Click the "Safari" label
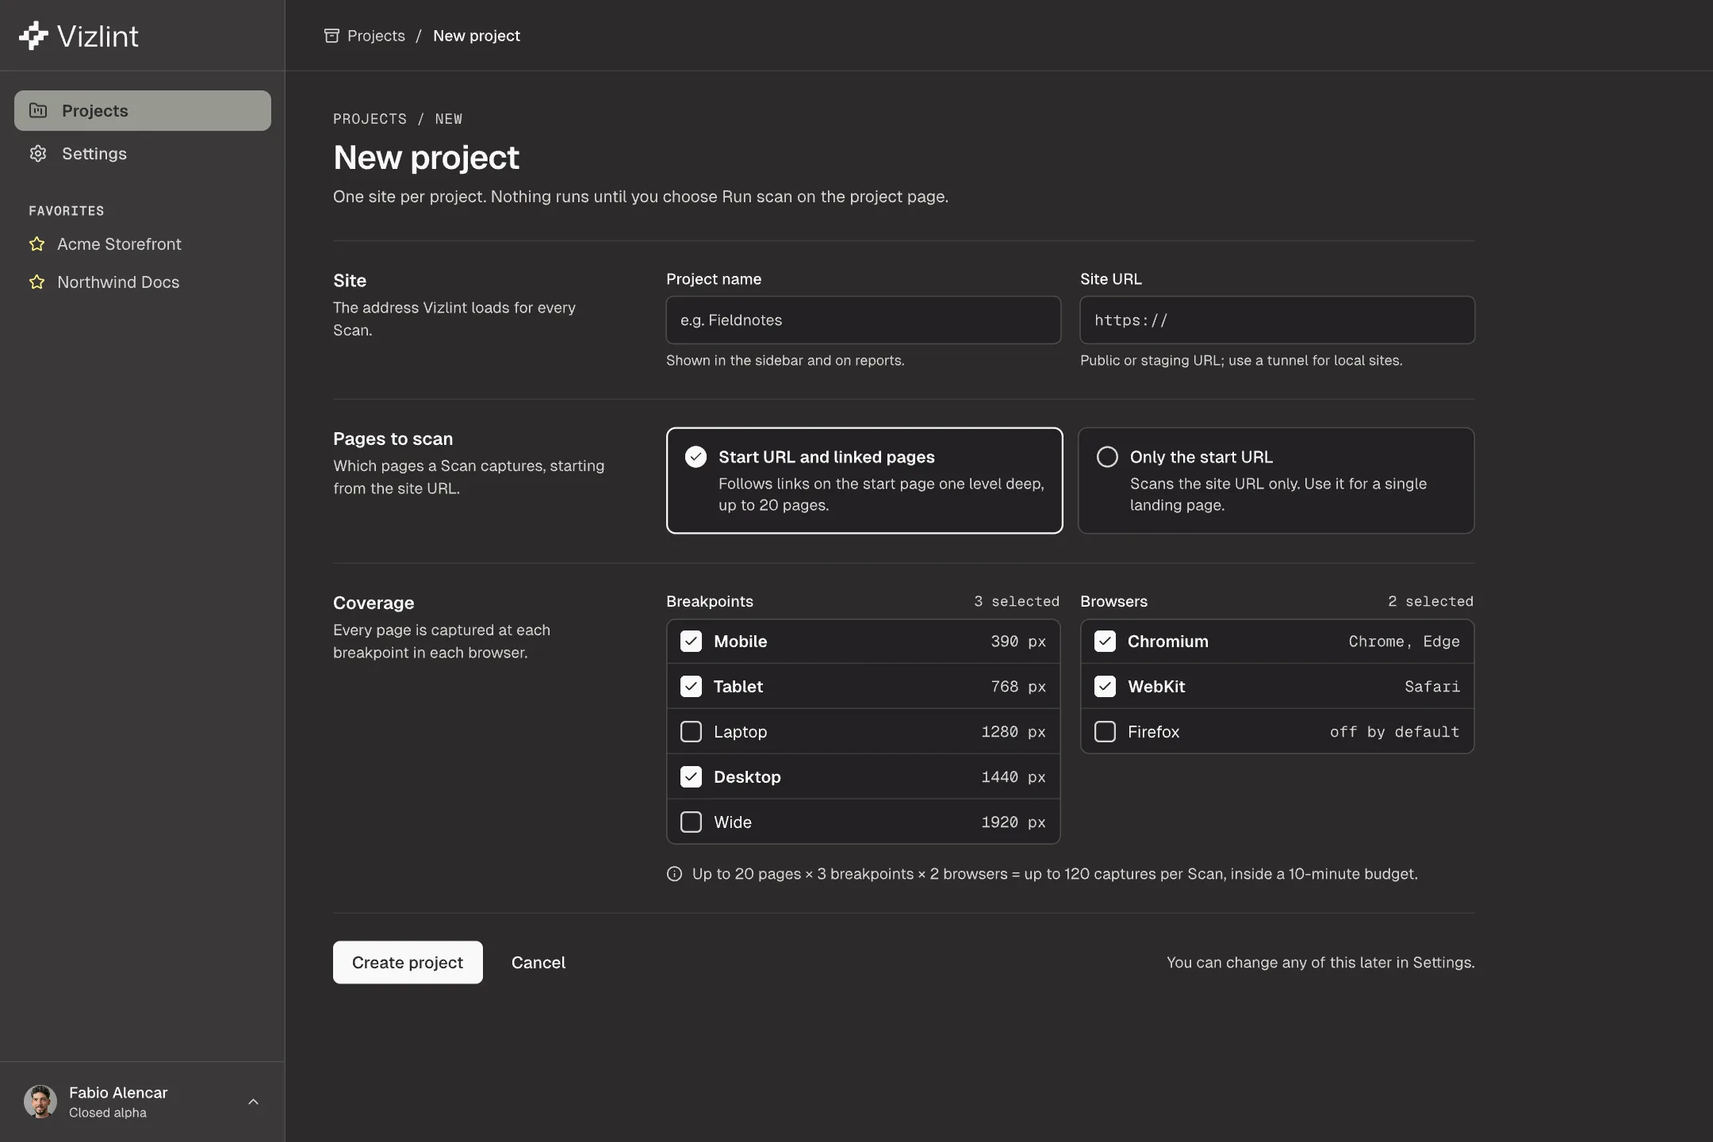The image size is (1713, 1142). coord(1432,687)
